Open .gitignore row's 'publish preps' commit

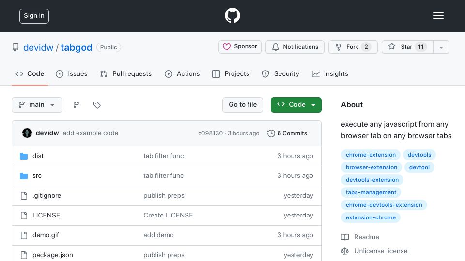click(x=164, y=196)
